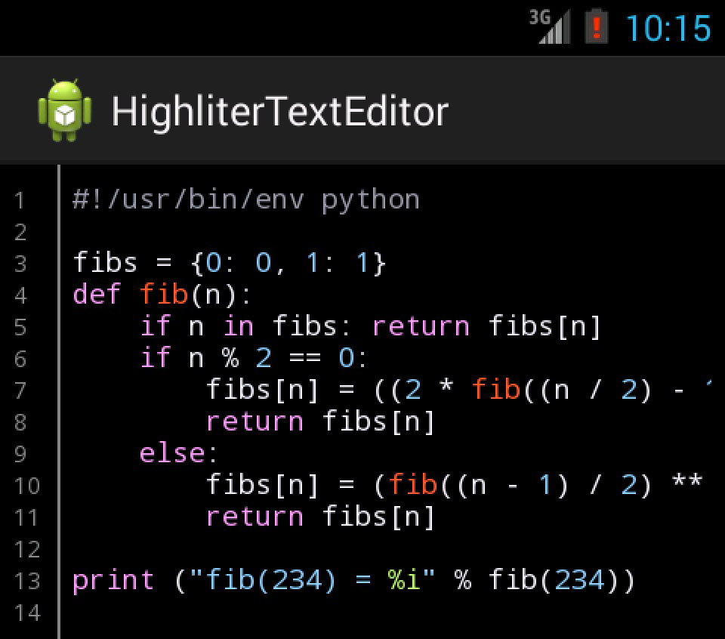725x639 pixels.
Task: Click the "return" keyword on line 8
Action: coord(255,421)
